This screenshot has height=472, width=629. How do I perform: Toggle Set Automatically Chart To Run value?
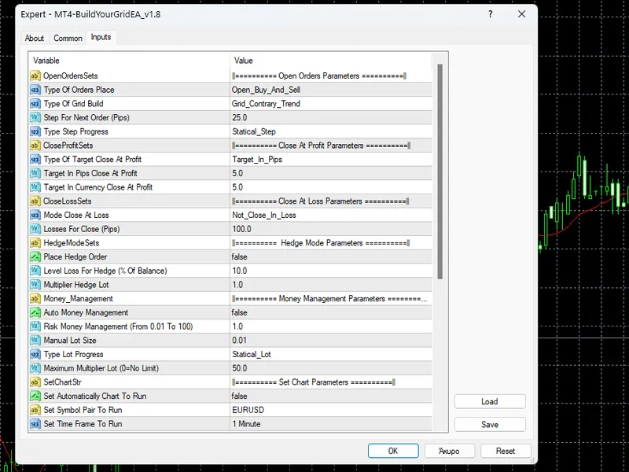tap(331, 396)
